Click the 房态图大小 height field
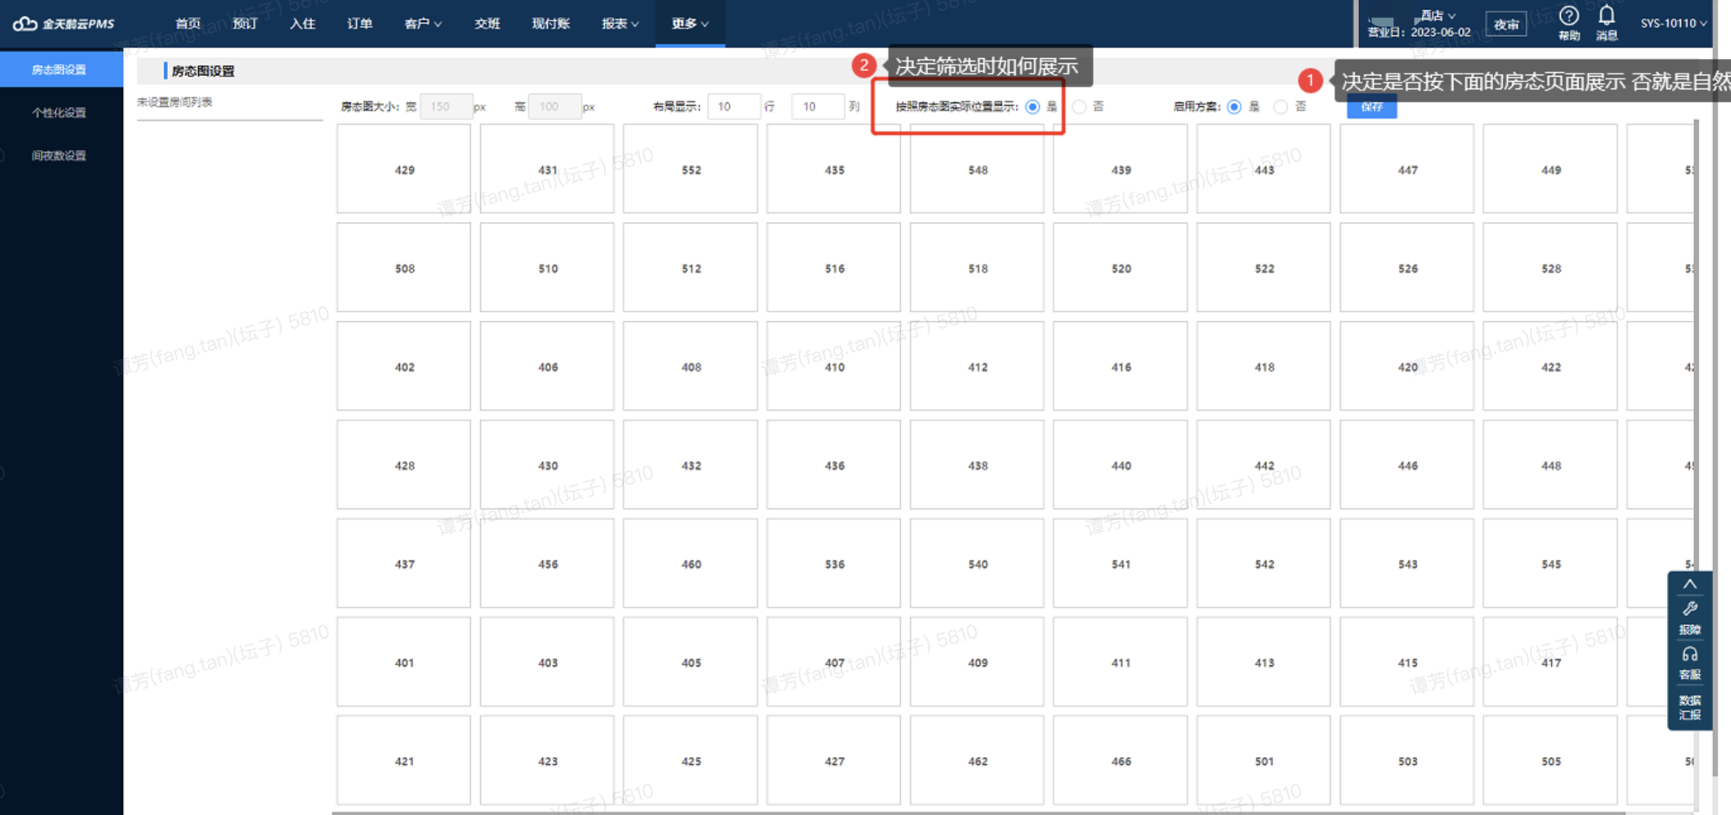The height and width of the screenshot is (815, 1731). pyautogui.click(x=555, y=107)
